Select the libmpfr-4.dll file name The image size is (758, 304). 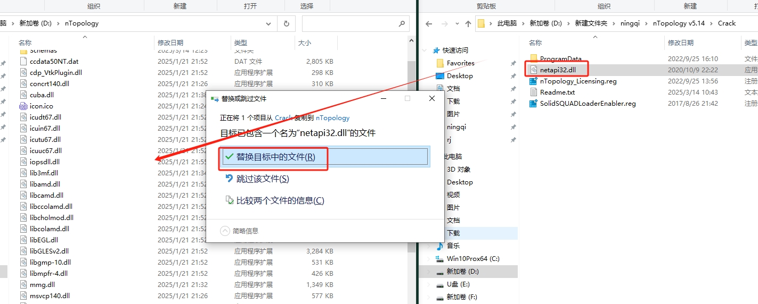[x=48, y=273]
